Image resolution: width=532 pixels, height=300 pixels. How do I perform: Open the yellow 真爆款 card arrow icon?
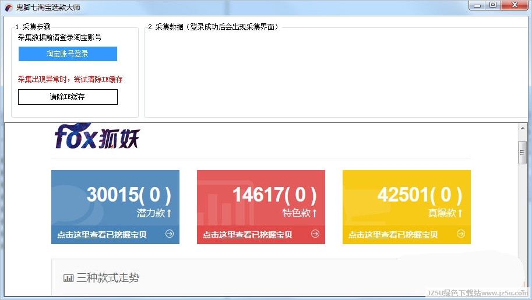tap(461, 234)
